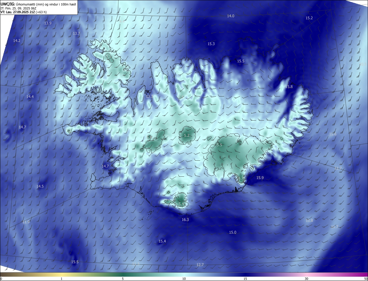Image resolution: width=368 pixels, height=281 pixels.
Task: Click the 11.9 value in the lower-left
Action: click(26, 222)
